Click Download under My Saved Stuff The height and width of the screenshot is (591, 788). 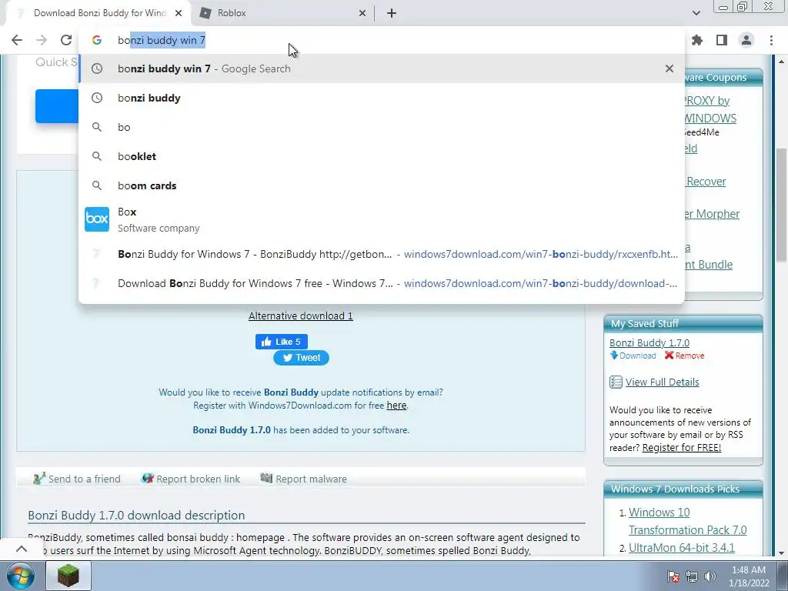coord(638,356)
